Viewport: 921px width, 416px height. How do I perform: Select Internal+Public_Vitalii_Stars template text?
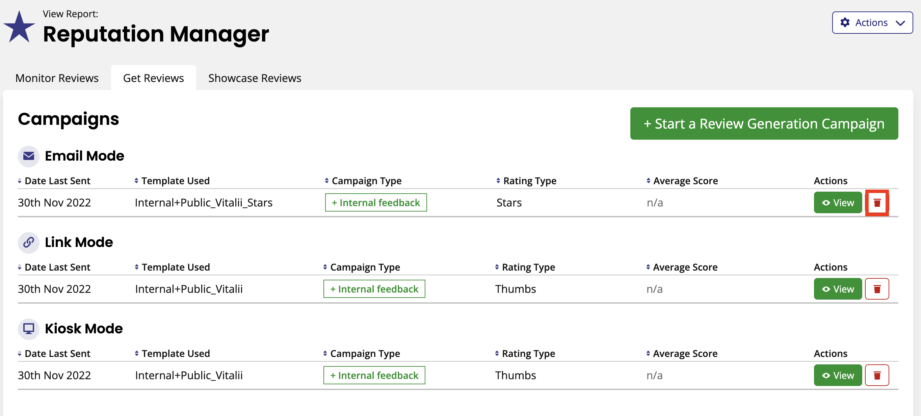click(x=204, y=203)
